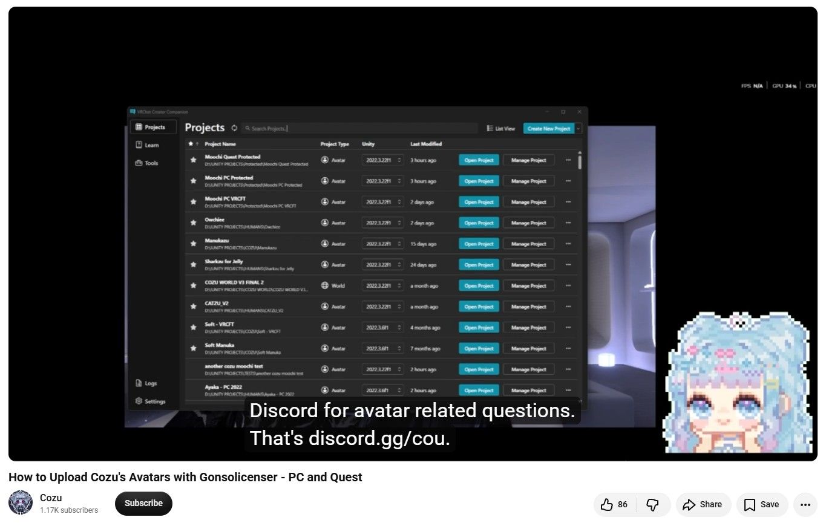Open more options for Soft - VRCFT
This screenshot has height=523, width=823.
[568, 328]
